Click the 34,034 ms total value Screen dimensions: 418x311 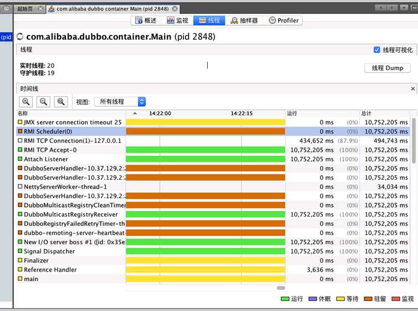pyautogui.click(x=393, y=187)
